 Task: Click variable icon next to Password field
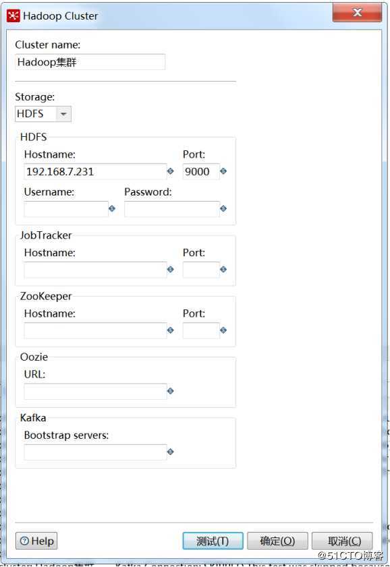pyautogui.click(x=223, y=208)
